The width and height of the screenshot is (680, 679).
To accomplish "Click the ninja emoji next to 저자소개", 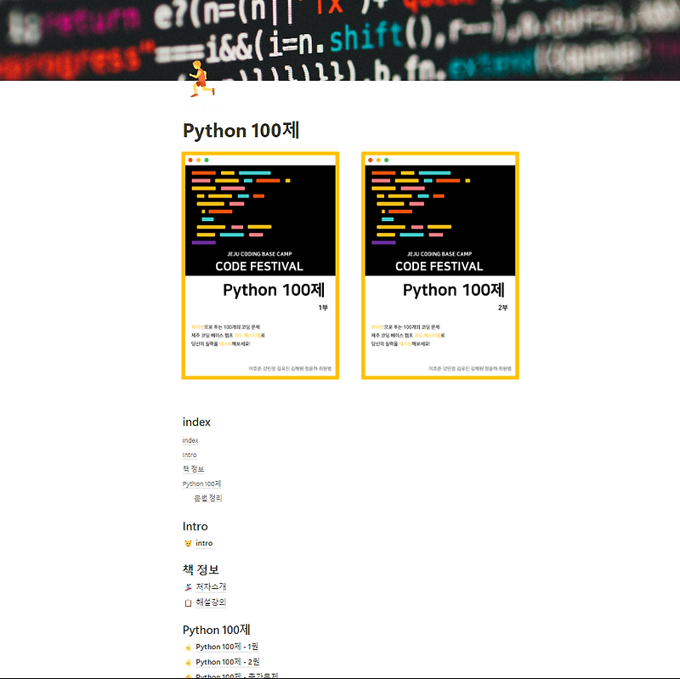I will [x=189, y=586].
